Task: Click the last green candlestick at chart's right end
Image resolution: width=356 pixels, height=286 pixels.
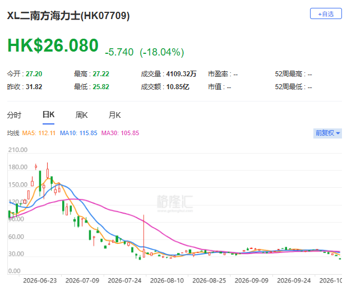Action: [x=340, y=259]
